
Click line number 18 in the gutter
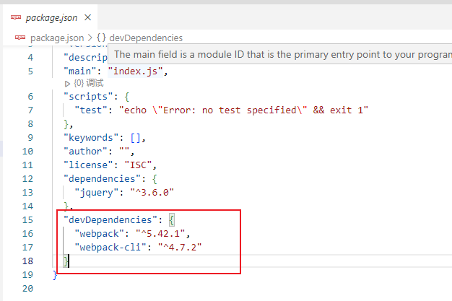pyautogui.click(x=27, y=260)
